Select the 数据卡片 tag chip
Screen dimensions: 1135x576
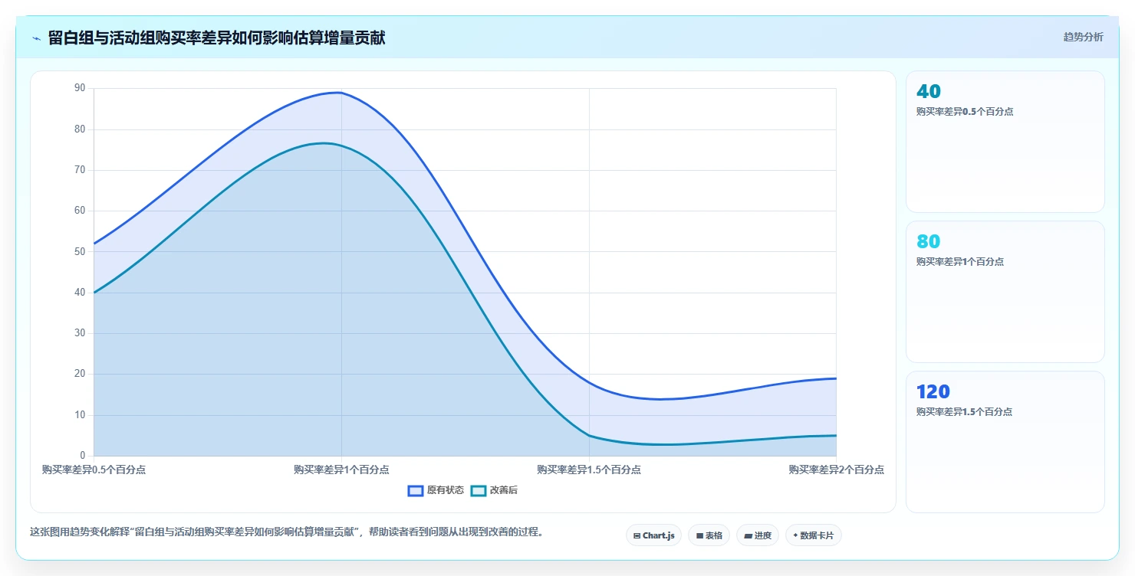click(x=813, y=535)
